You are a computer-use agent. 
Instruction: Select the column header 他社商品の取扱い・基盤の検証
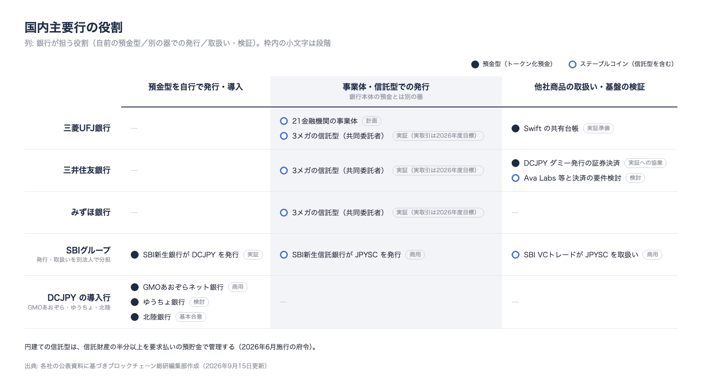click(590, 87)
